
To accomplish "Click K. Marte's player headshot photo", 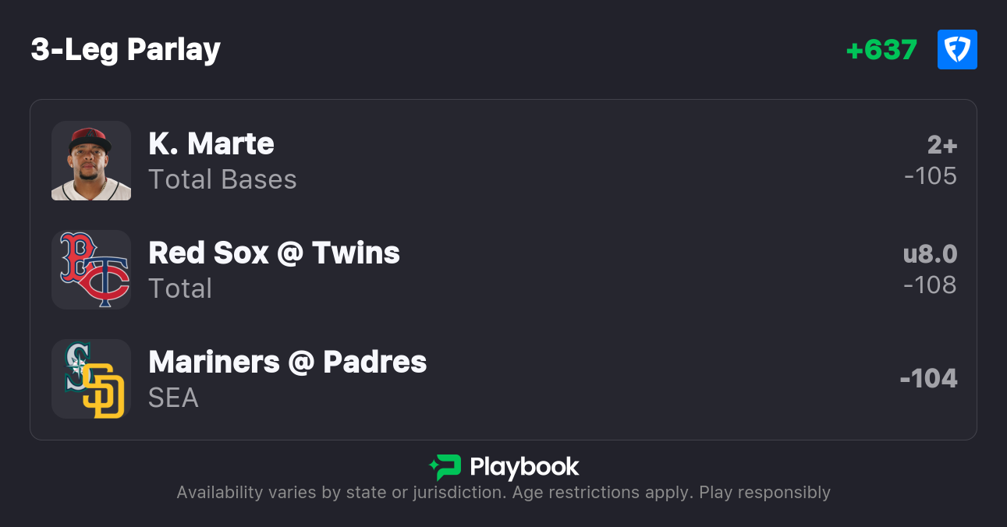I will 91,161.
